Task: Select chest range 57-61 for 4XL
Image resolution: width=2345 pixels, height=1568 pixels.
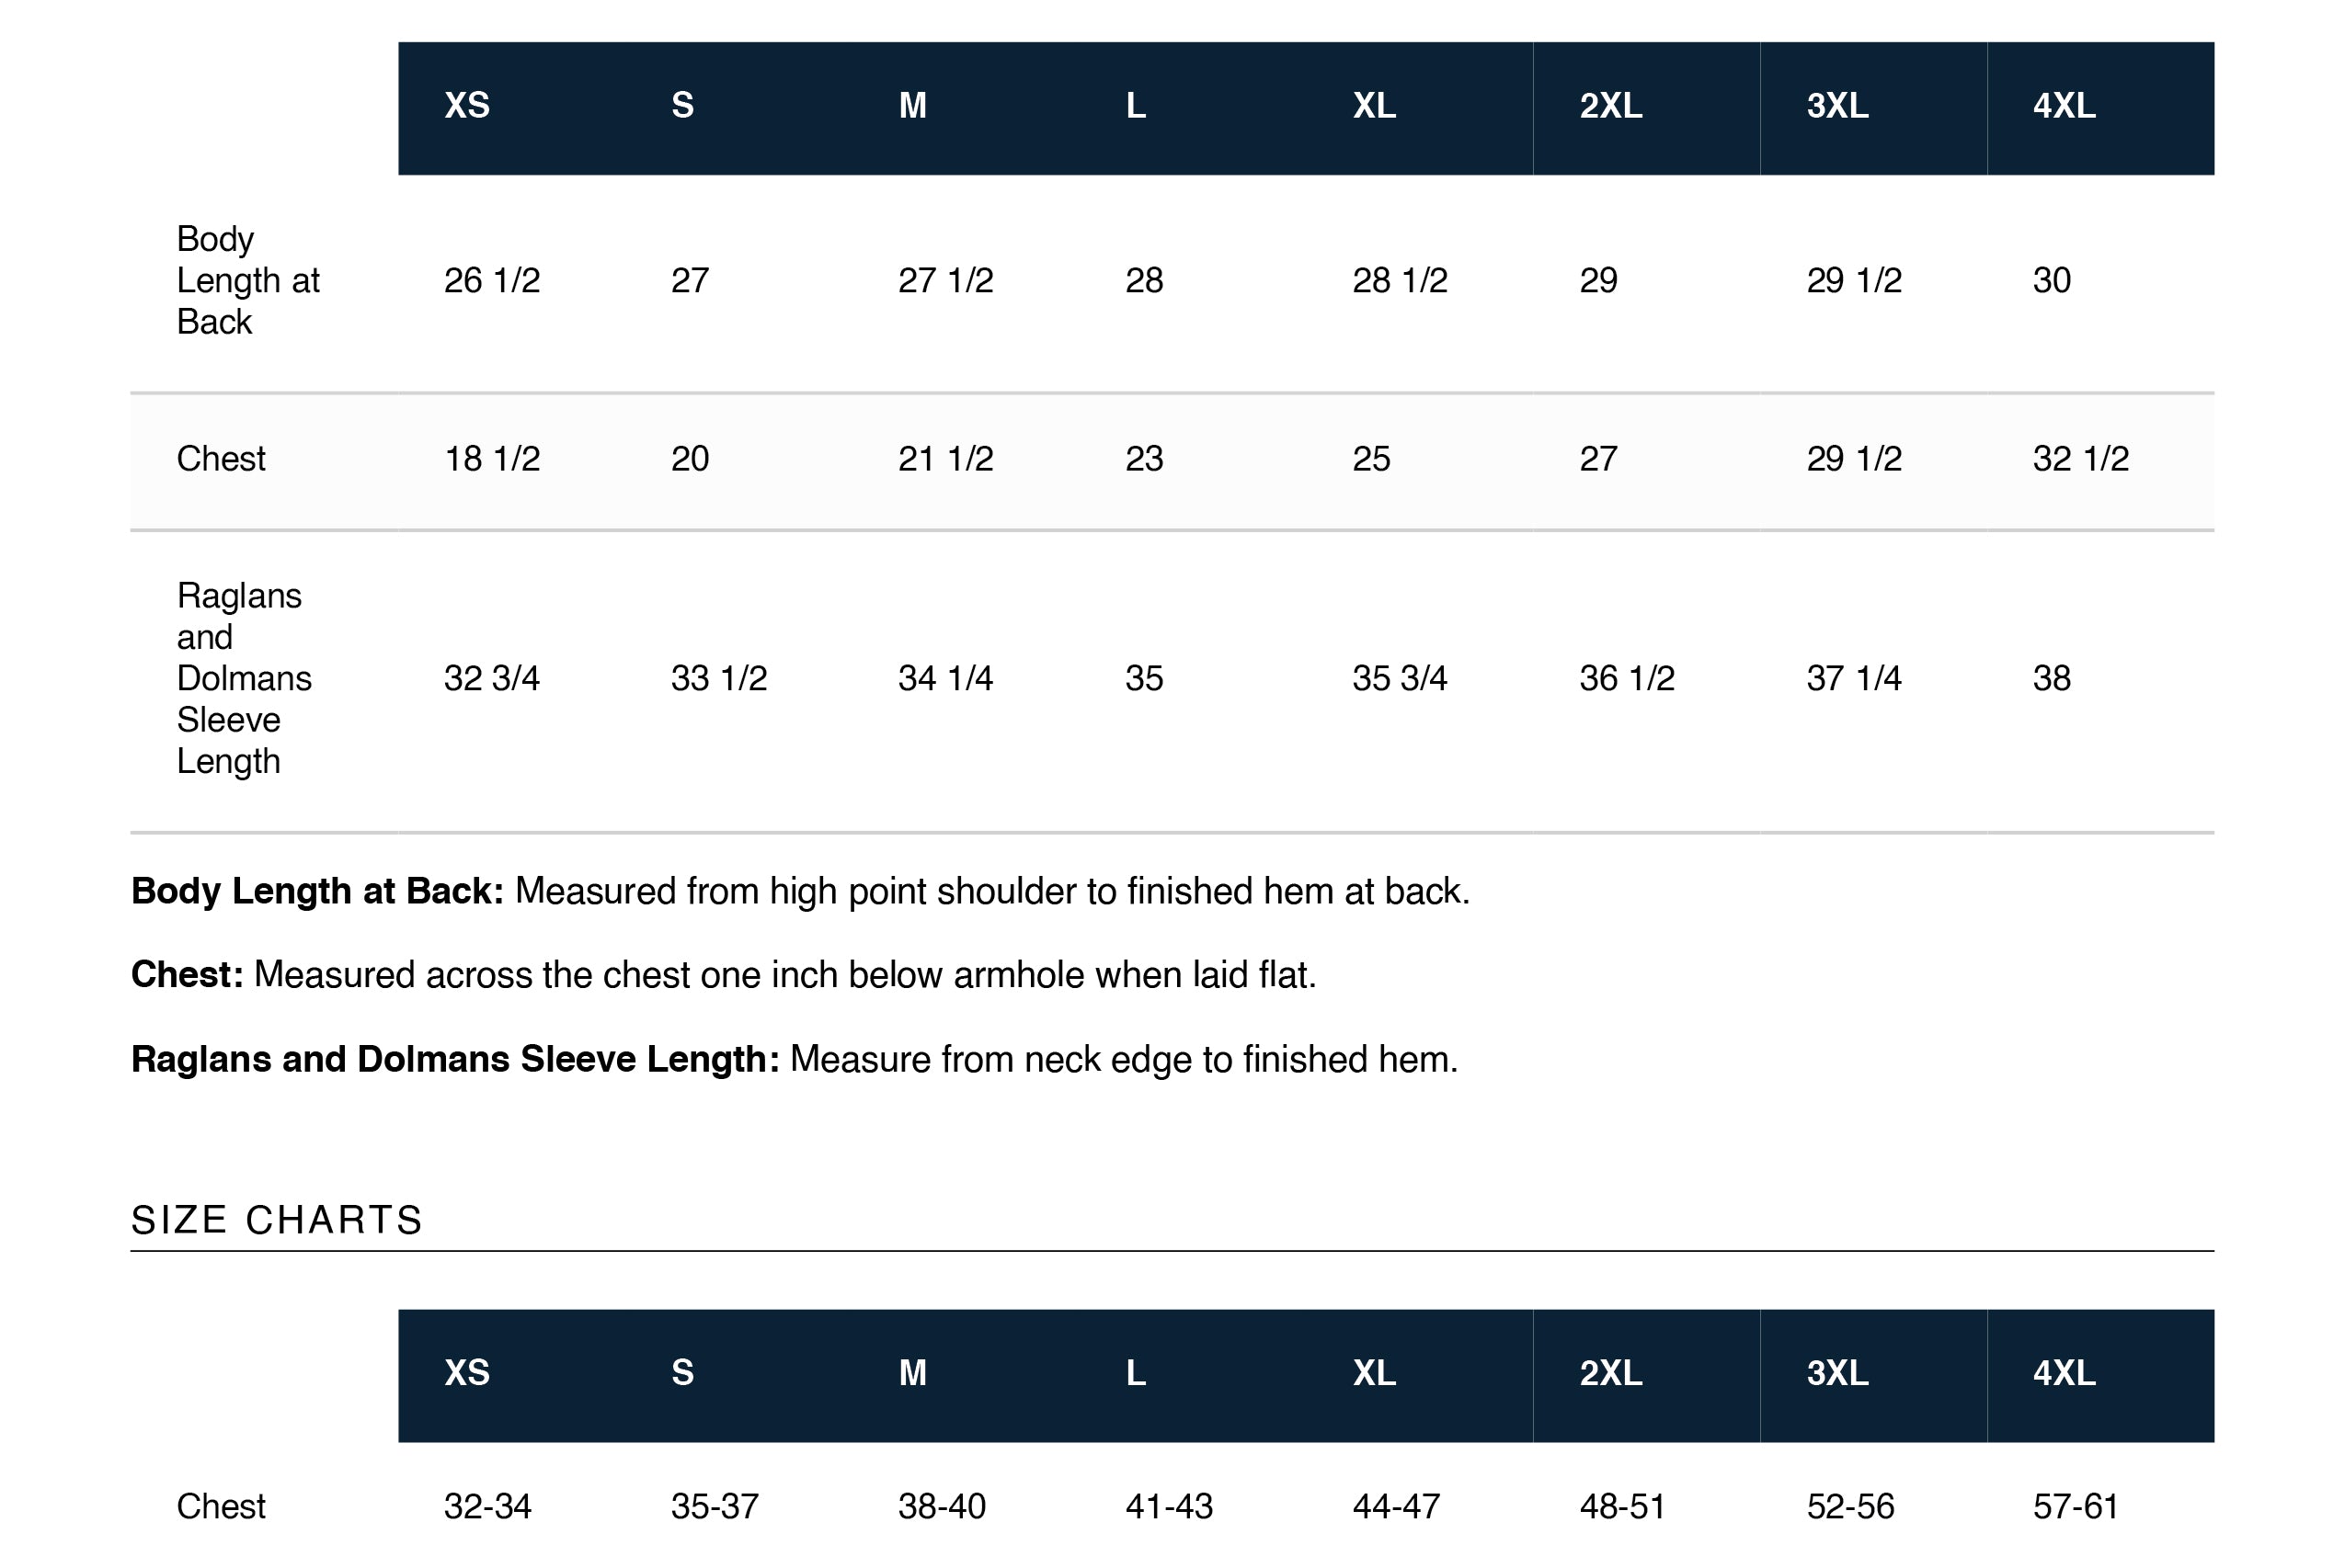Action: (x=2075, y=1506)
